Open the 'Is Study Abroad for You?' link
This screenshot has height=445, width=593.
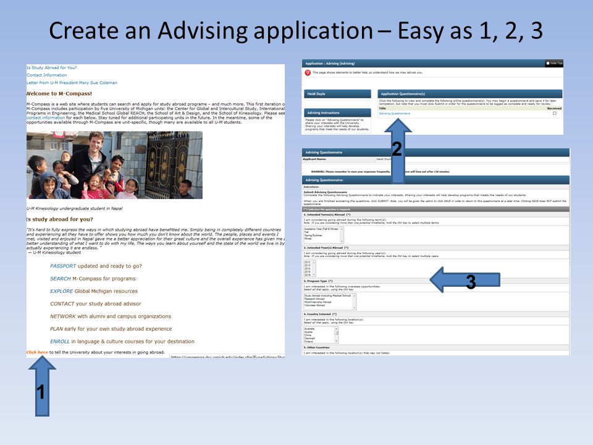(51, 68)
